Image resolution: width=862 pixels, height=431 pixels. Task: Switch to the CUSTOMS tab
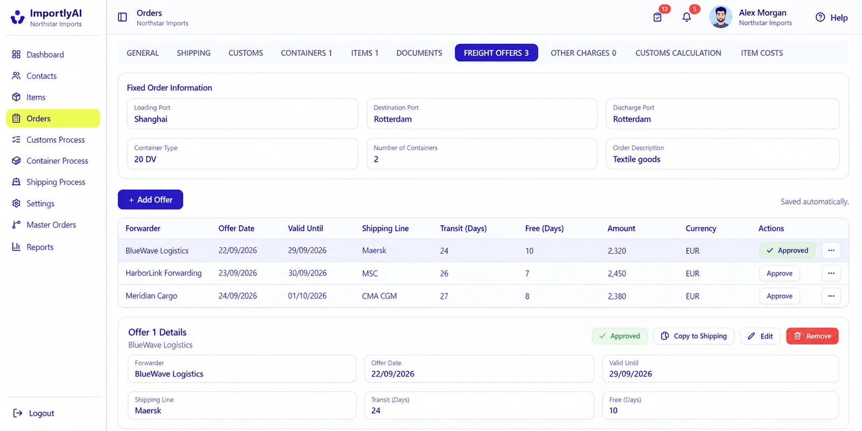coord(246,53)
